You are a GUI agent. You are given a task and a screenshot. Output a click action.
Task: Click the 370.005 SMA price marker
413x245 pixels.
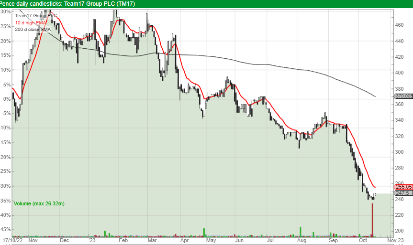[x=403, y=96]
